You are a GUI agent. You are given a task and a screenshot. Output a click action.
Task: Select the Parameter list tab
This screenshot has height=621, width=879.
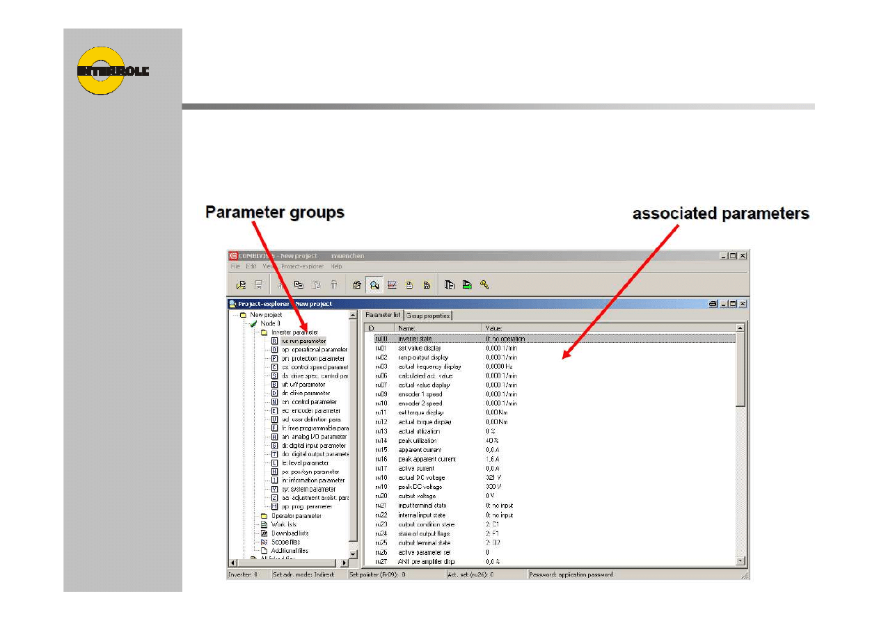coord(383,316)
